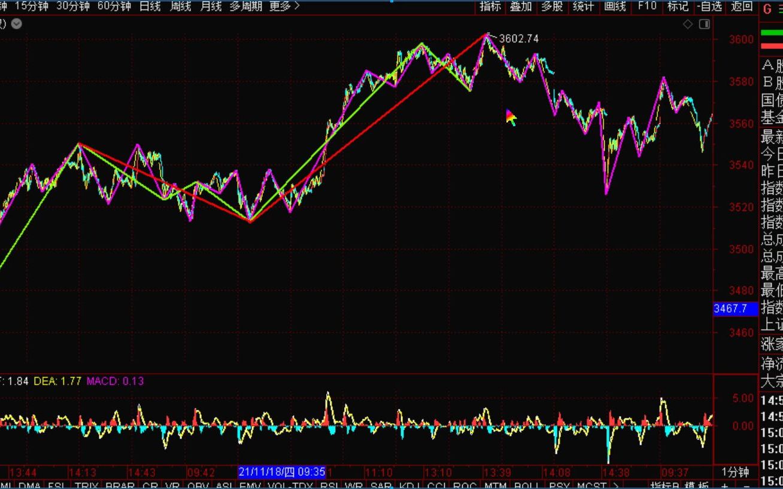783x489 pixels.
Task: Expand the 更多 more periods menu
Action: point(284,6)
